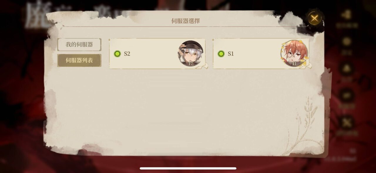This screenshot has height=173, width=376.
Task: Tap the silver-haired capped character avatar
Action: coord(191,54)
